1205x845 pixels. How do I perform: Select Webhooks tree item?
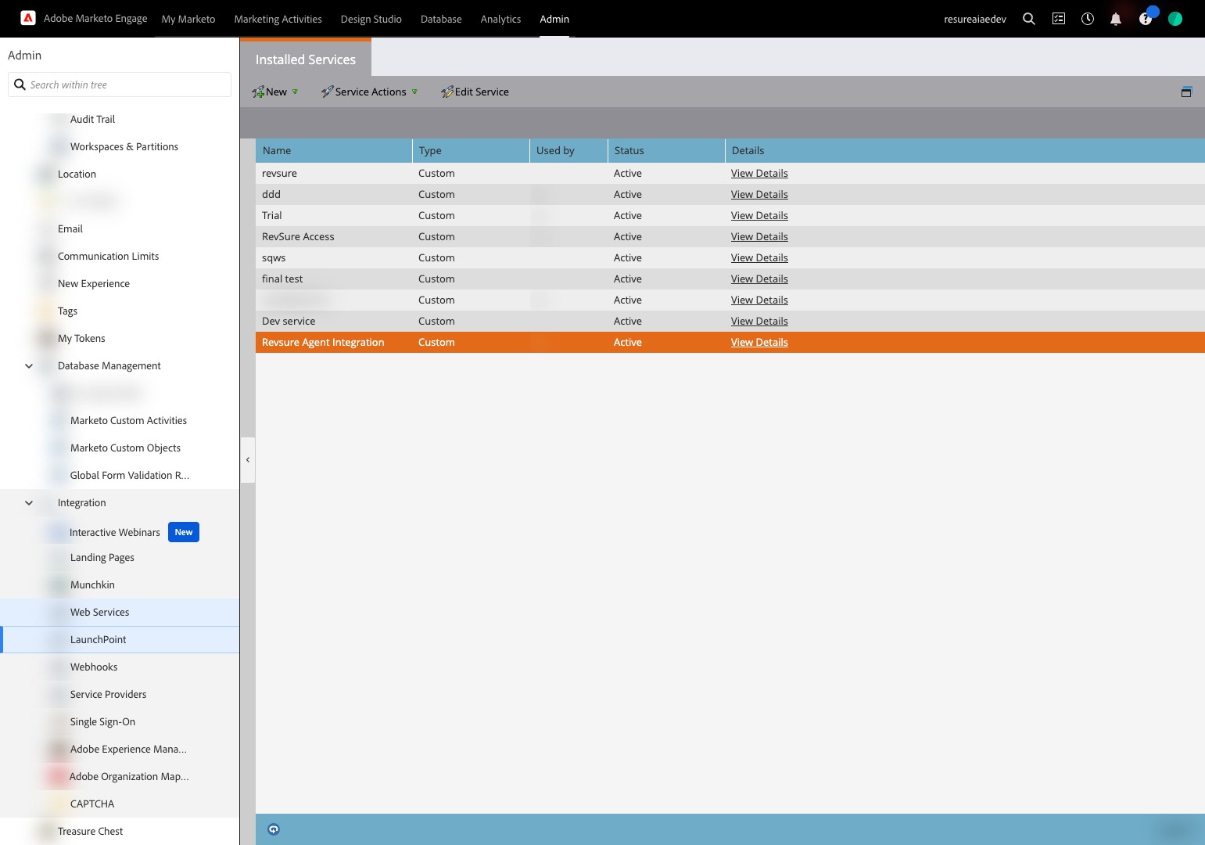[94, 667]
